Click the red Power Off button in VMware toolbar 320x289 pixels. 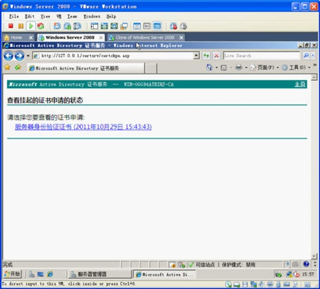(11, 26)
